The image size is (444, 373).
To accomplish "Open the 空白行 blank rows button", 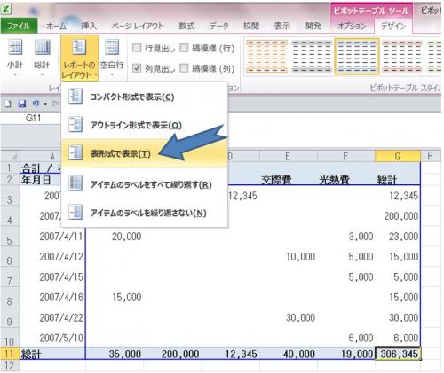I will [112, 58].
